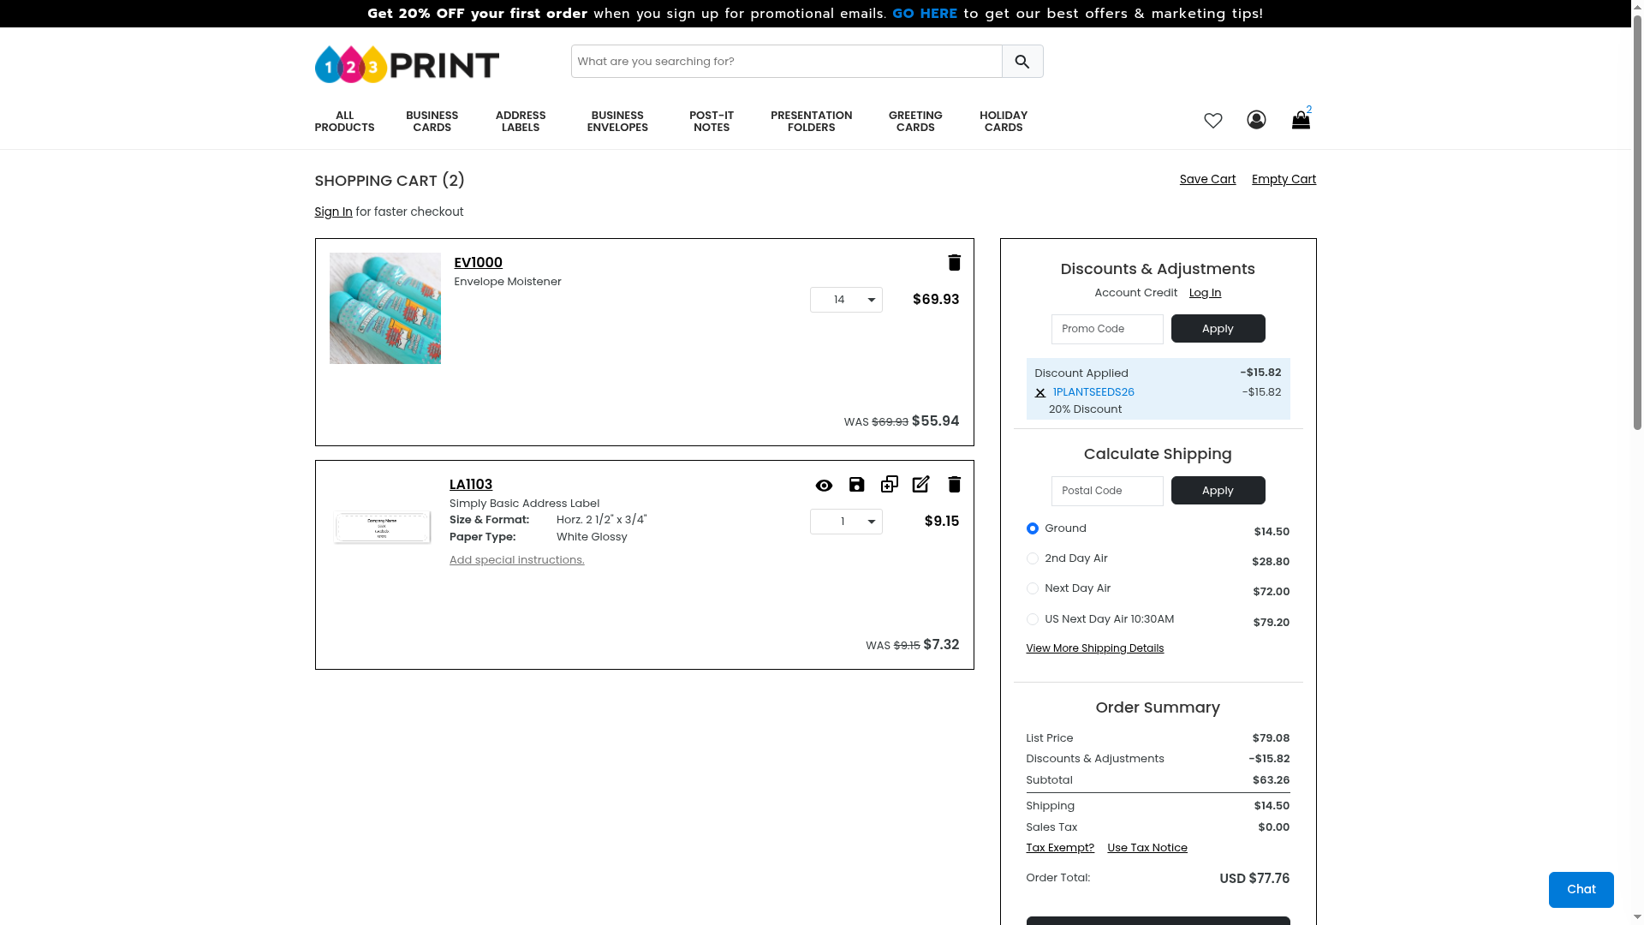Duplicate the LA1103 item
This screenshot has width=1644, height=925.
tap(889, 485)
